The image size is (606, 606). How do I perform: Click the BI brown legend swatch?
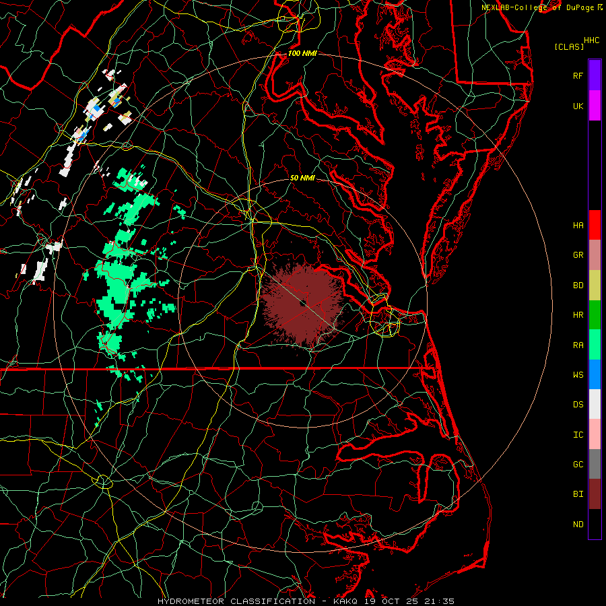[x=595, y=494]
